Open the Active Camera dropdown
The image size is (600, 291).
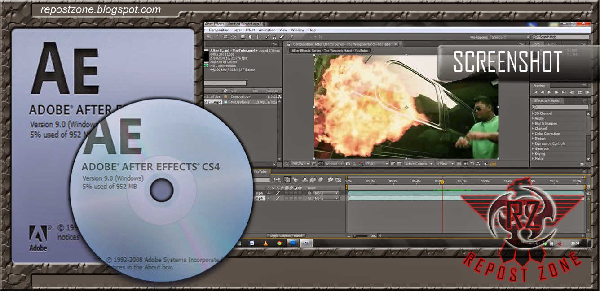[419, 164]
